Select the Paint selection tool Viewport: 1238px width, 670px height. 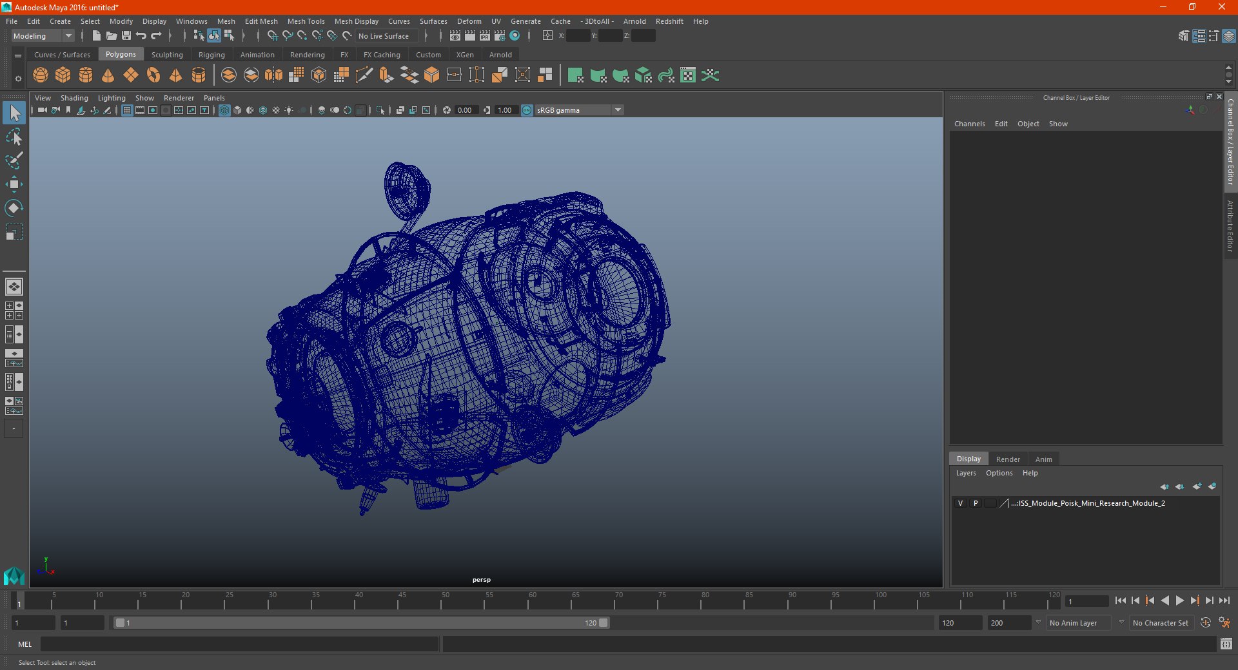tap(14, 160)
